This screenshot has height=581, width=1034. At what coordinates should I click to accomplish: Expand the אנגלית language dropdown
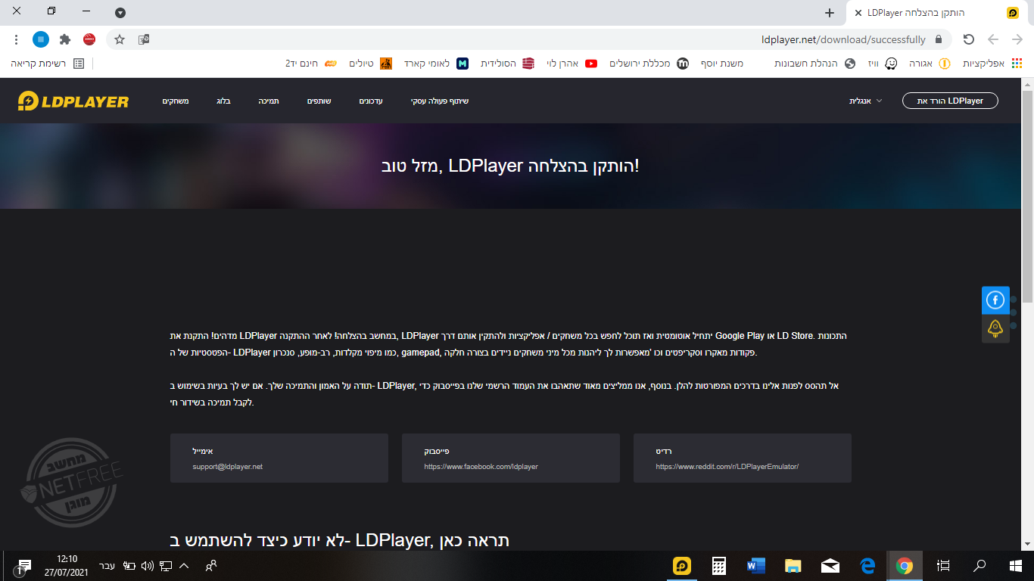point(866,101)
